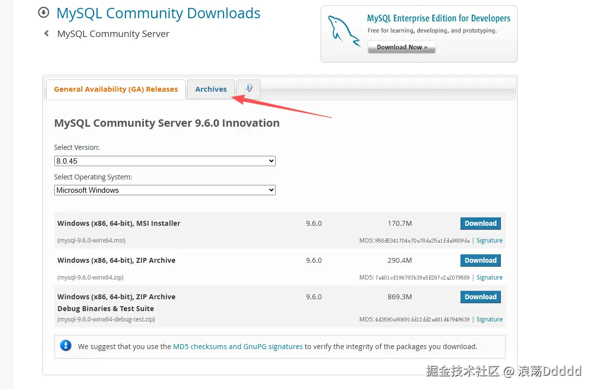Click the dolphin logo in the Enterprise banner
This screenshot has height=389, width=593.
tap(344, 32)
